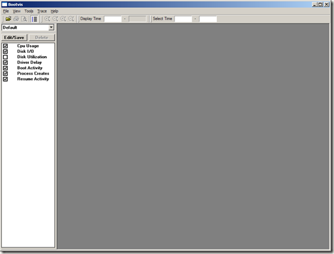The image size is (334, 254).
Task: Click the Bootvis title bar icon
Action: (5, 5)
